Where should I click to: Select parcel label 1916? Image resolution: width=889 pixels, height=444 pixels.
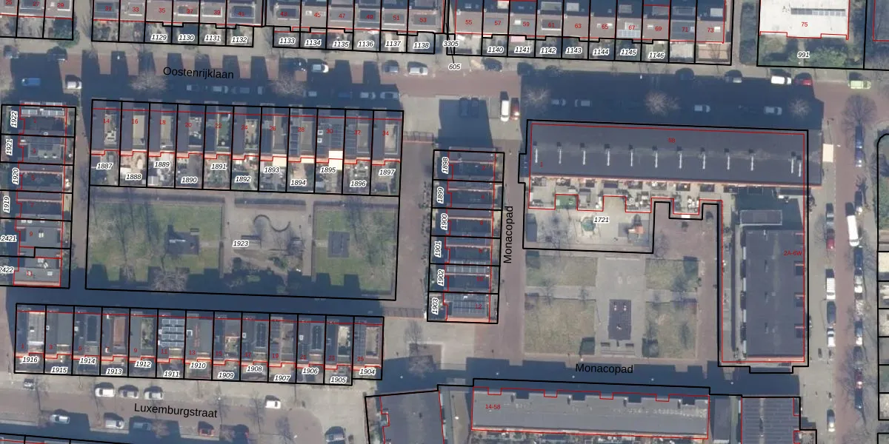[x=30, y=360]
